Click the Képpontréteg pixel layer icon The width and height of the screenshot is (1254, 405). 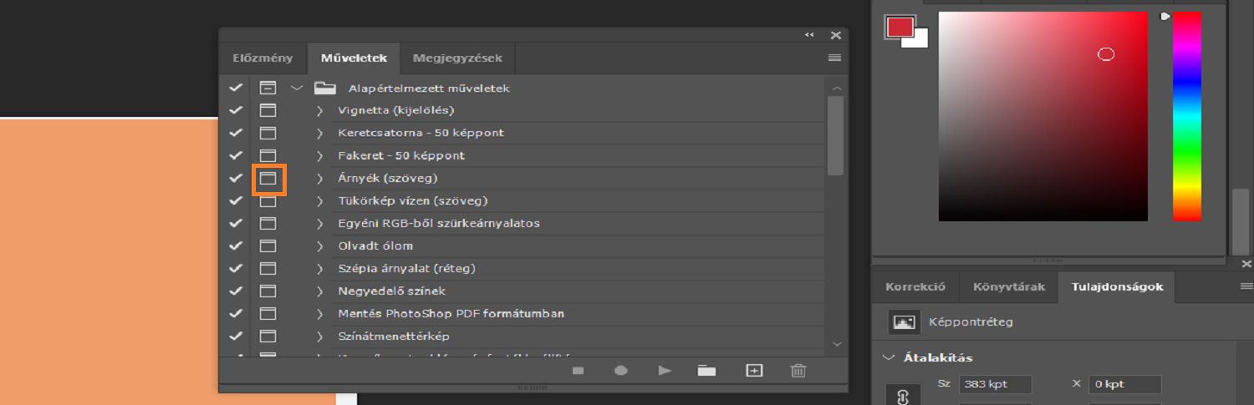click(904, 321)
